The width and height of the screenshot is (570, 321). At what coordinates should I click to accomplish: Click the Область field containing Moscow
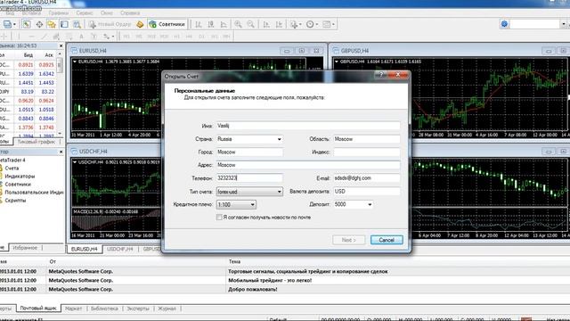pyautogui.click(x=367, y=139)
